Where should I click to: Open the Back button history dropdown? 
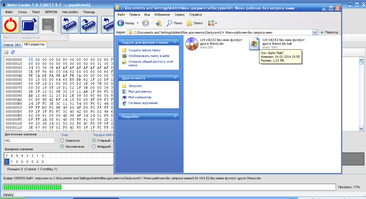pos(138,23)
